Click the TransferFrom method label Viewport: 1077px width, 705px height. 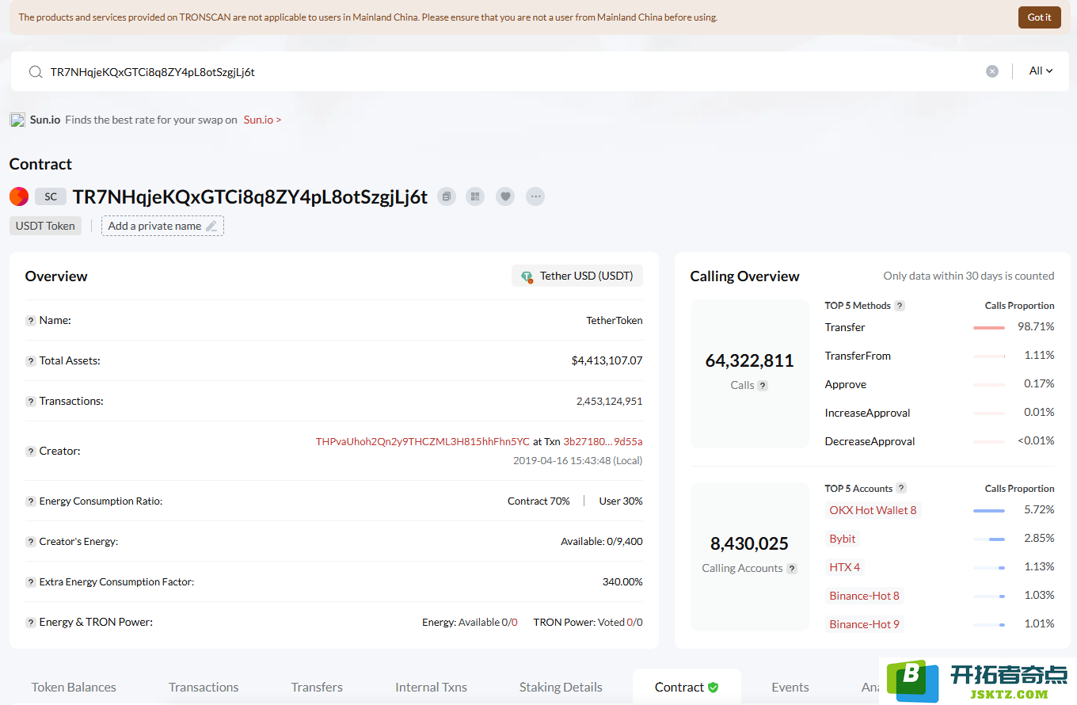pyautogui.click(x=858, y=356)
